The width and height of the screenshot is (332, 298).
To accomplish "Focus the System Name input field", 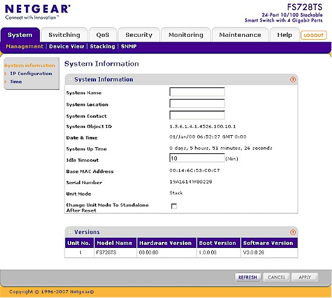I will 197,92.
